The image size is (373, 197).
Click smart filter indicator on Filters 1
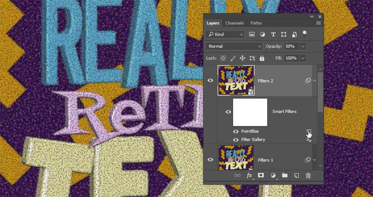308,160
